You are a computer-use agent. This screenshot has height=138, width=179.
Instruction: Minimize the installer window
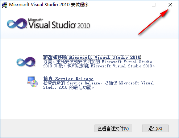tap(137, 5)
